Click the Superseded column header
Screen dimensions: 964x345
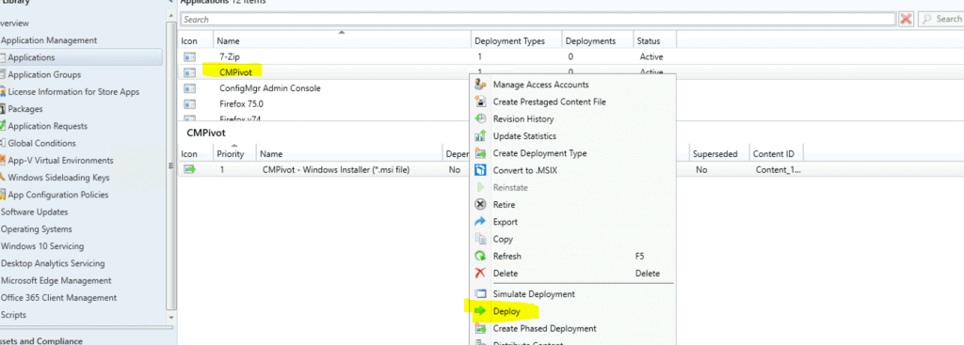pos(718,154)
